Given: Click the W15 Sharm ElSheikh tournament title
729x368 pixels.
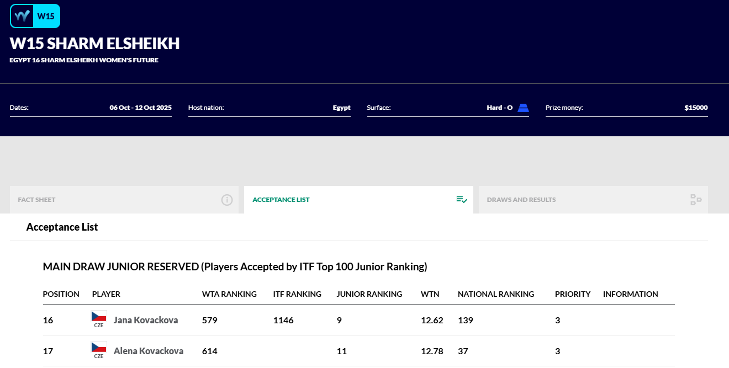Looking at the screenshot, I should point(94,44).
